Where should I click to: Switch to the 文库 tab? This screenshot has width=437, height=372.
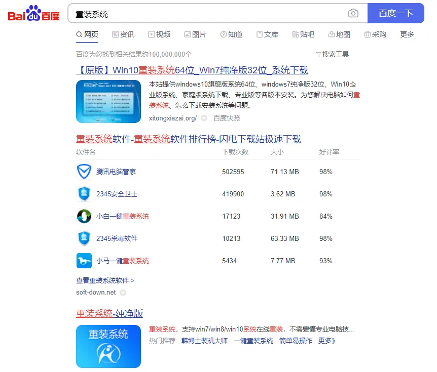tap(267, 34)
